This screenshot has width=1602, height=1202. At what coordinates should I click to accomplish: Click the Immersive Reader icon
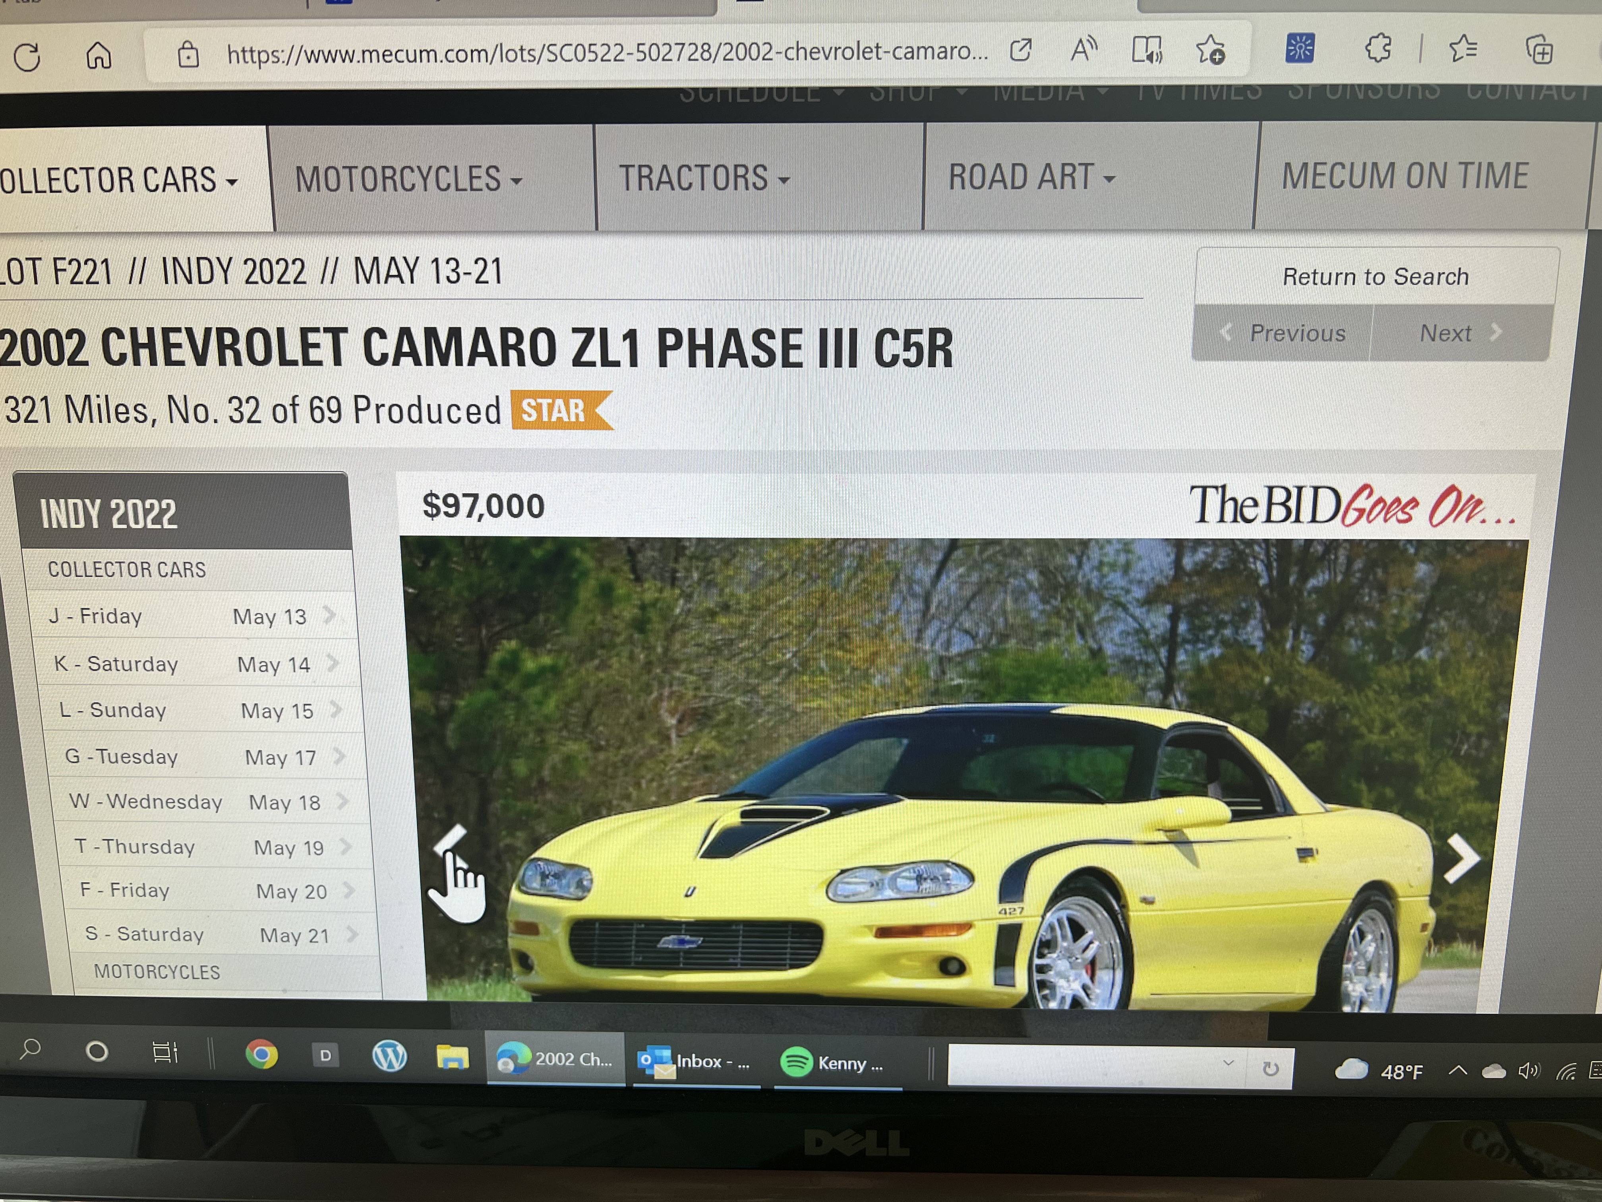[1147, 50]
